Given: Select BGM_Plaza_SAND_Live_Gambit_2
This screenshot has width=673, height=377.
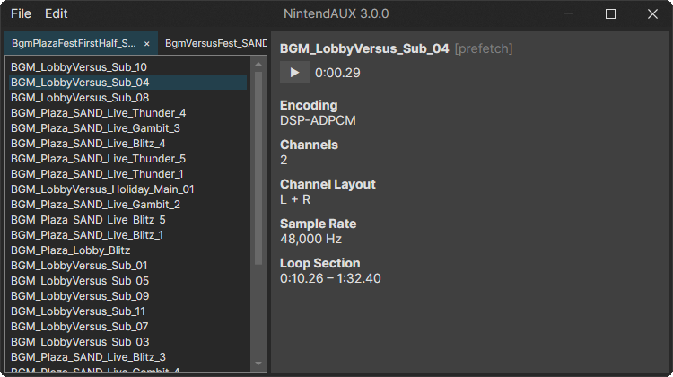Looking at the screenshot, I should tap(128, 205).
